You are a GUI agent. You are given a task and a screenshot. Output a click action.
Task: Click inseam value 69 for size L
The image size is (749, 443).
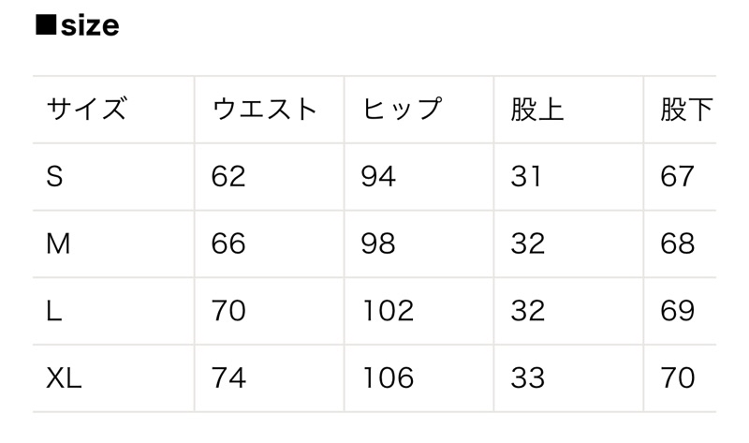tap(677, 311)
